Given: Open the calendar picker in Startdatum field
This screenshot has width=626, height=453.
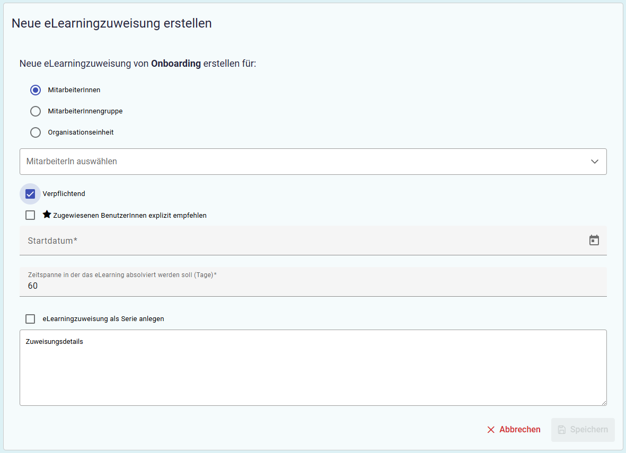Looking at the screenshot, I should tap(594, 241).
